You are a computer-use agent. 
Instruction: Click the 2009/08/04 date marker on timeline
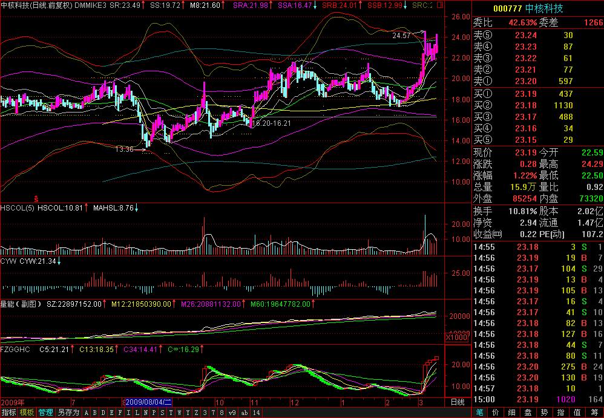click(148, 402)
